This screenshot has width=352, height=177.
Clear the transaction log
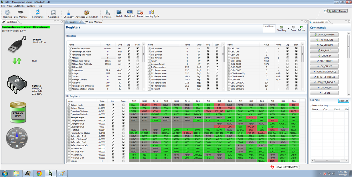tap(343, 101)
